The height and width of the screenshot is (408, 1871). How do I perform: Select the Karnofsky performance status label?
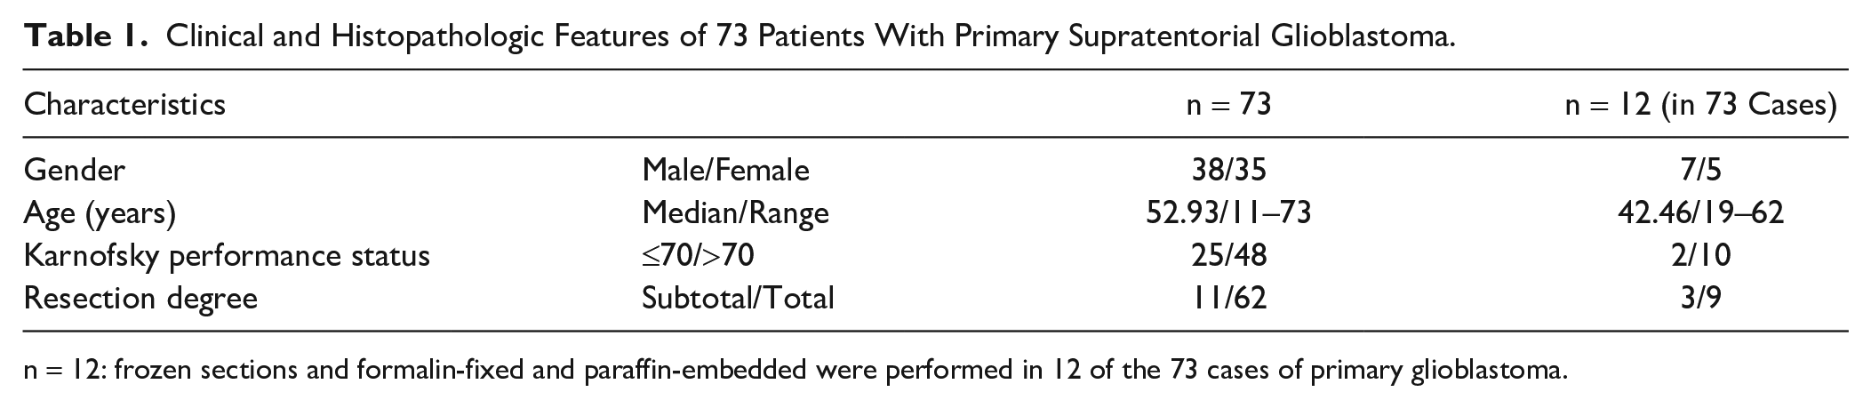click(227, 256)
